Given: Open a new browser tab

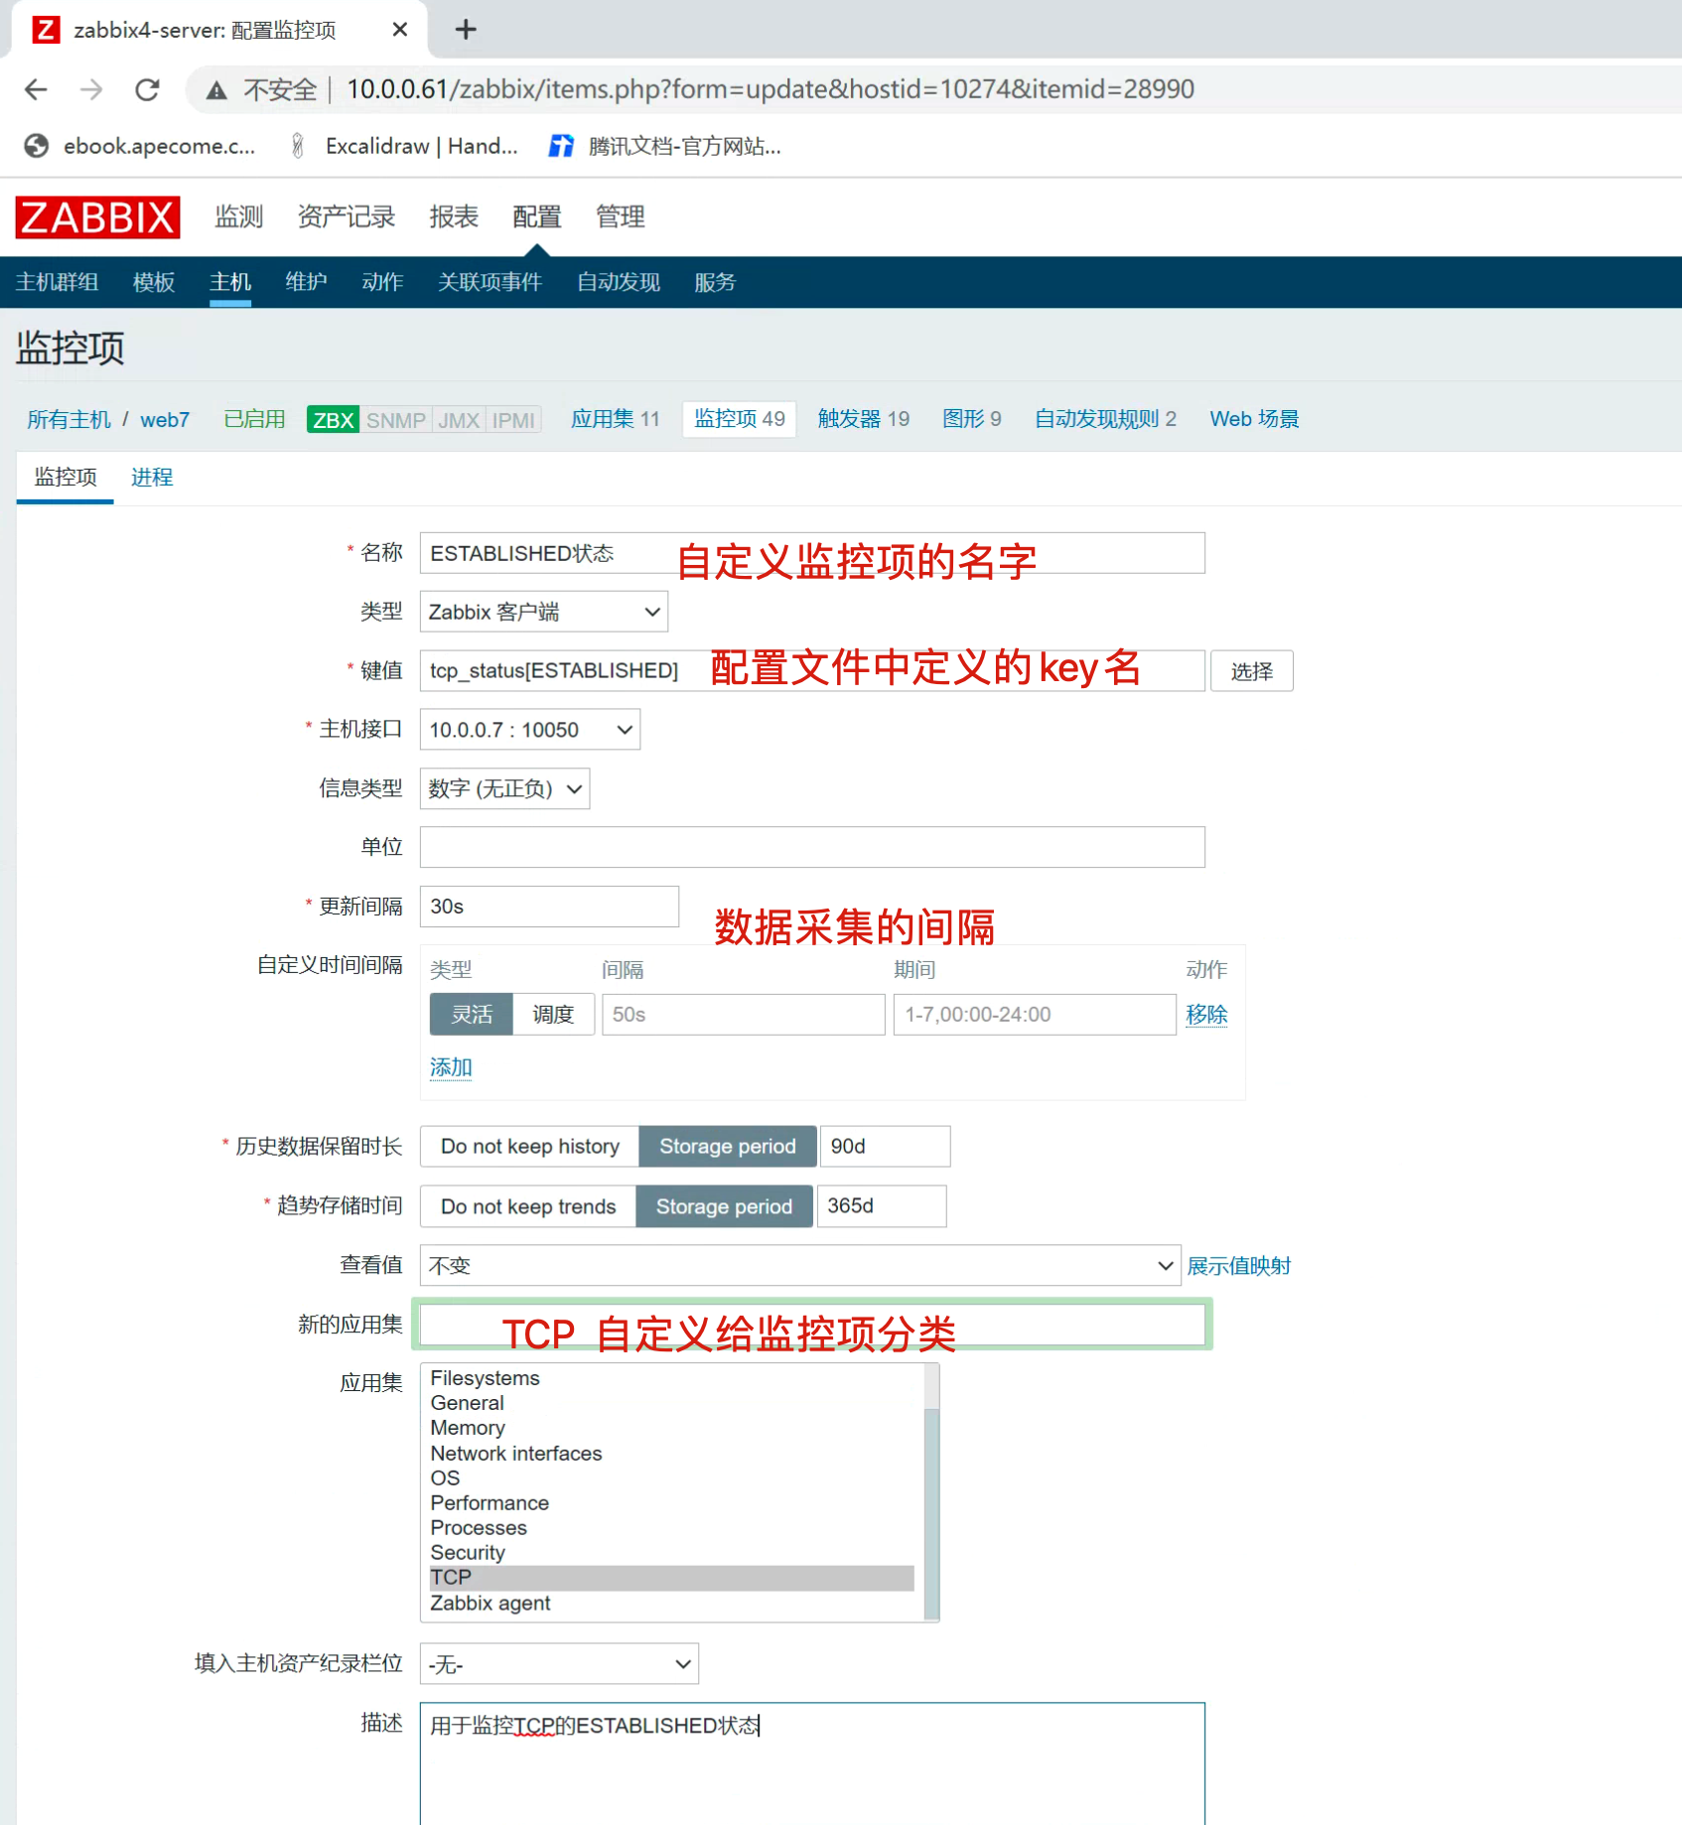Looking at the screenshot, I should click(x=465, y=30).
